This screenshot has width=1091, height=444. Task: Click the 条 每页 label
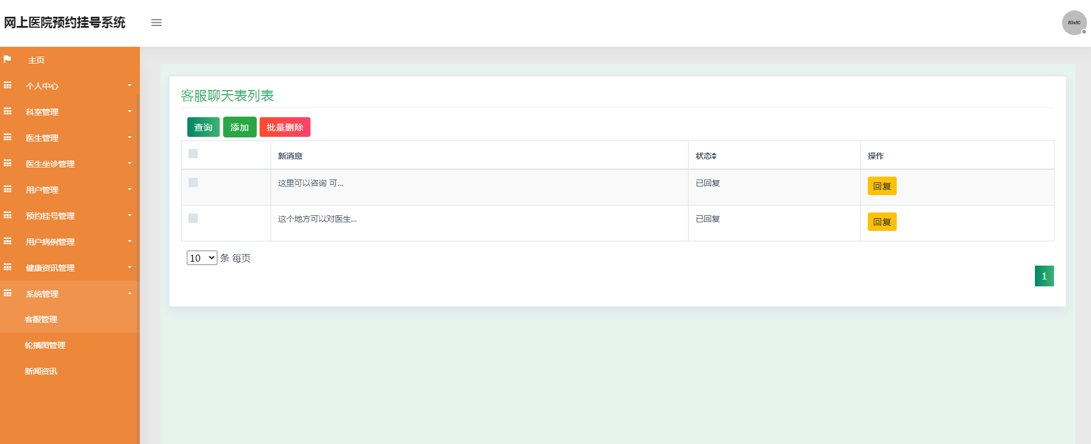coord(235,258)
